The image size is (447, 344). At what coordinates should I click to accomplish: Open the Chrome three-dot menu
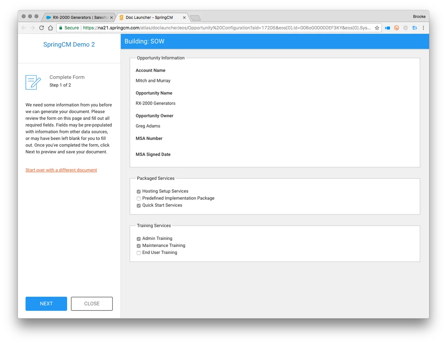point(423,28)
